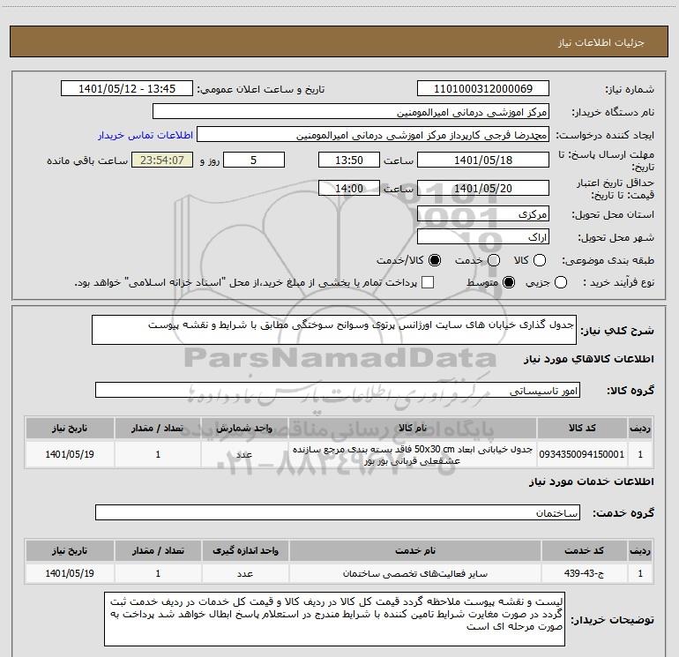Click the announcement date field 1401/05/12 - 13:45
679x657 pixels.
pyautogui.click(x=127, y=89)
